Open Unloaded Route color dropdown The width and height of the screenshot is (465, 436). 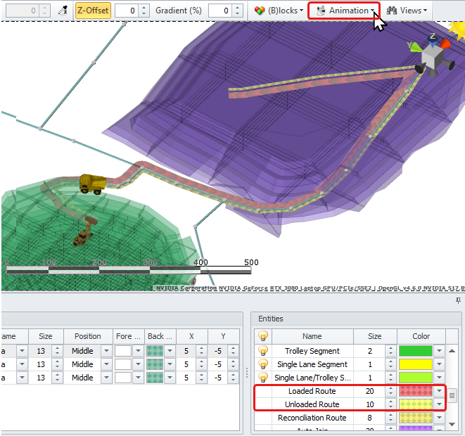coord(440,404)
